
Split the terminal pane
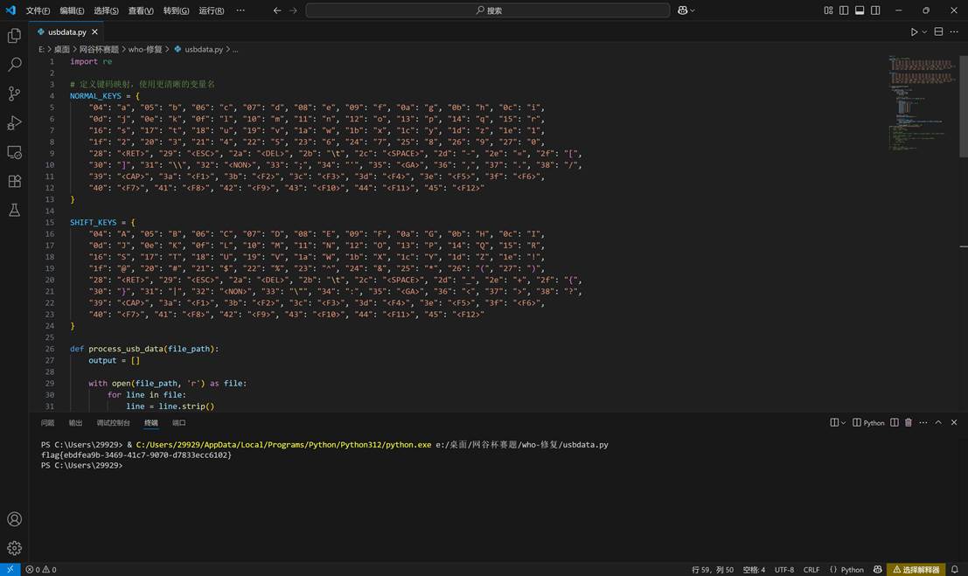[x=894, y=422]
